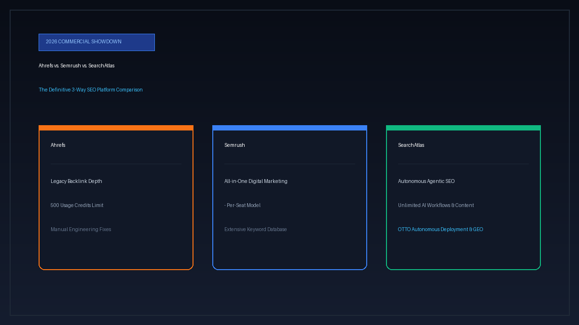
Task: Click the 2026 COMMERCIAL SHOWDOWN badge
Action: point(96,42)
